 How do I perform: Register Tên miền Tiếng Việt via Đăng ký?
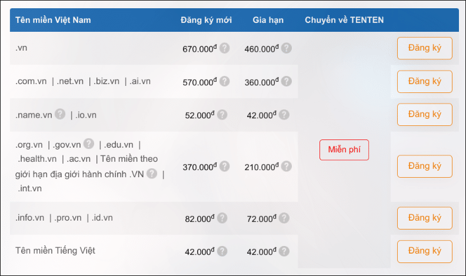(425, 251)
